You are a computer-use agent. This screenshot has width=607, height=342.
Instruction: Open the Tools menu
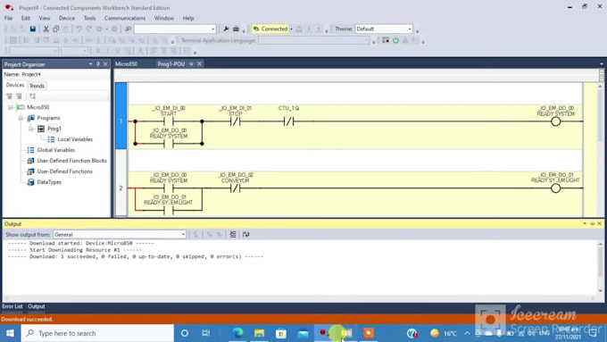click(89, 18)
